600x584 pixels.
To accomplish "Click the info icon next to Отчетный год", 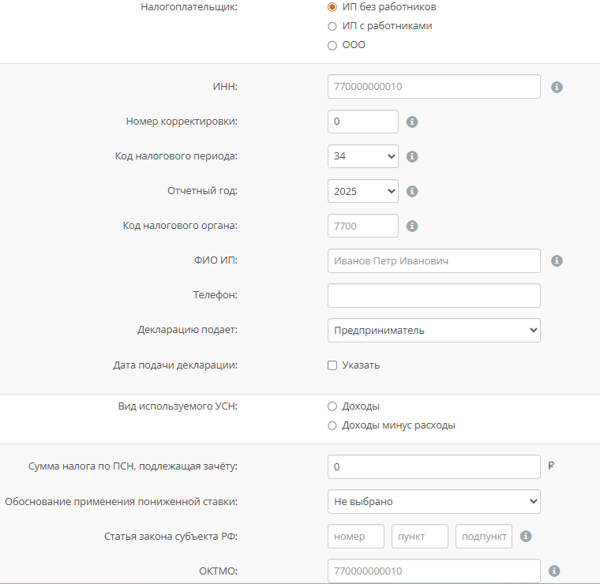I will click(x=411, y=191).
